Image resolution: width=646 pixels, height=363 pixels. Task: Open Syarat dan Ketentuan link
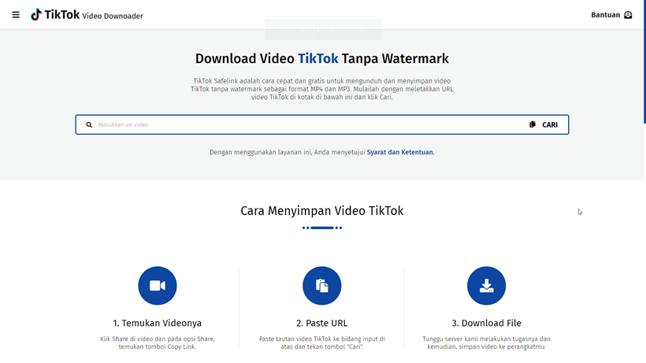pos(400,152)
